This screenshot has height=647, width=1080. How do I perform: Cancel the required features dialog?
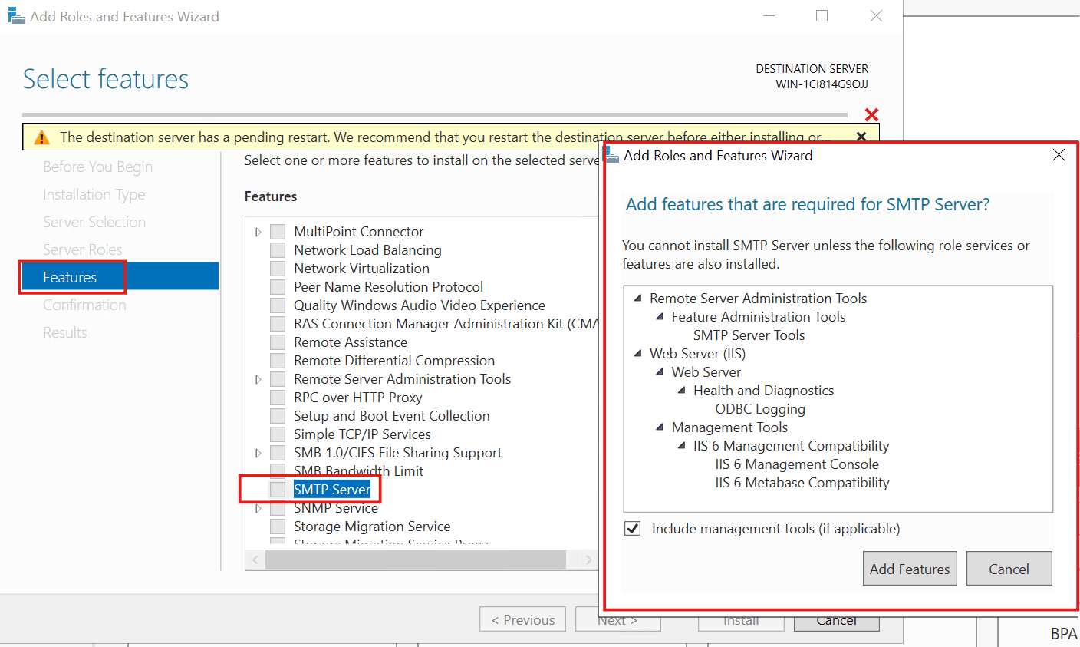[1009, 569]
